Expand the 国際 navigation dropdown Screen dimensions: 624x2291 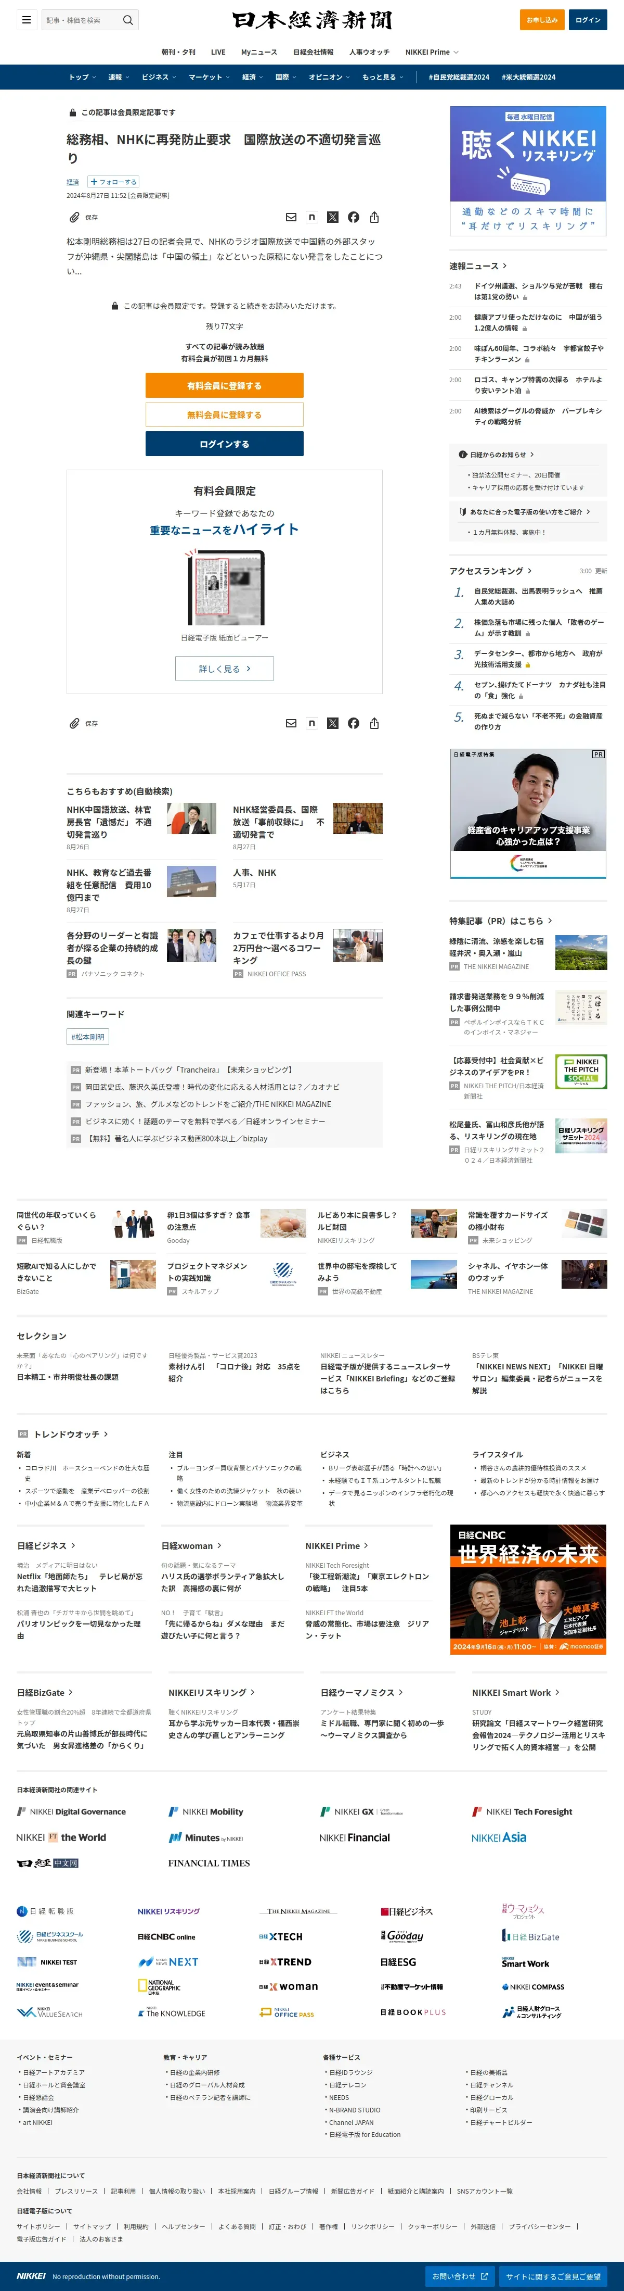[286, 78]
